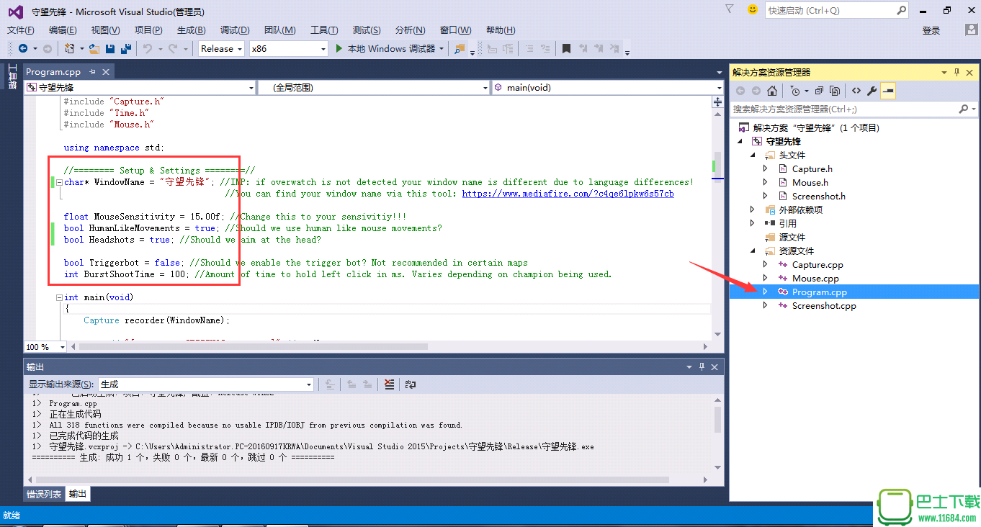Open the Solution Explorer window options arrow
Viewport: 981px width, 527px height.
pos(944,72)
